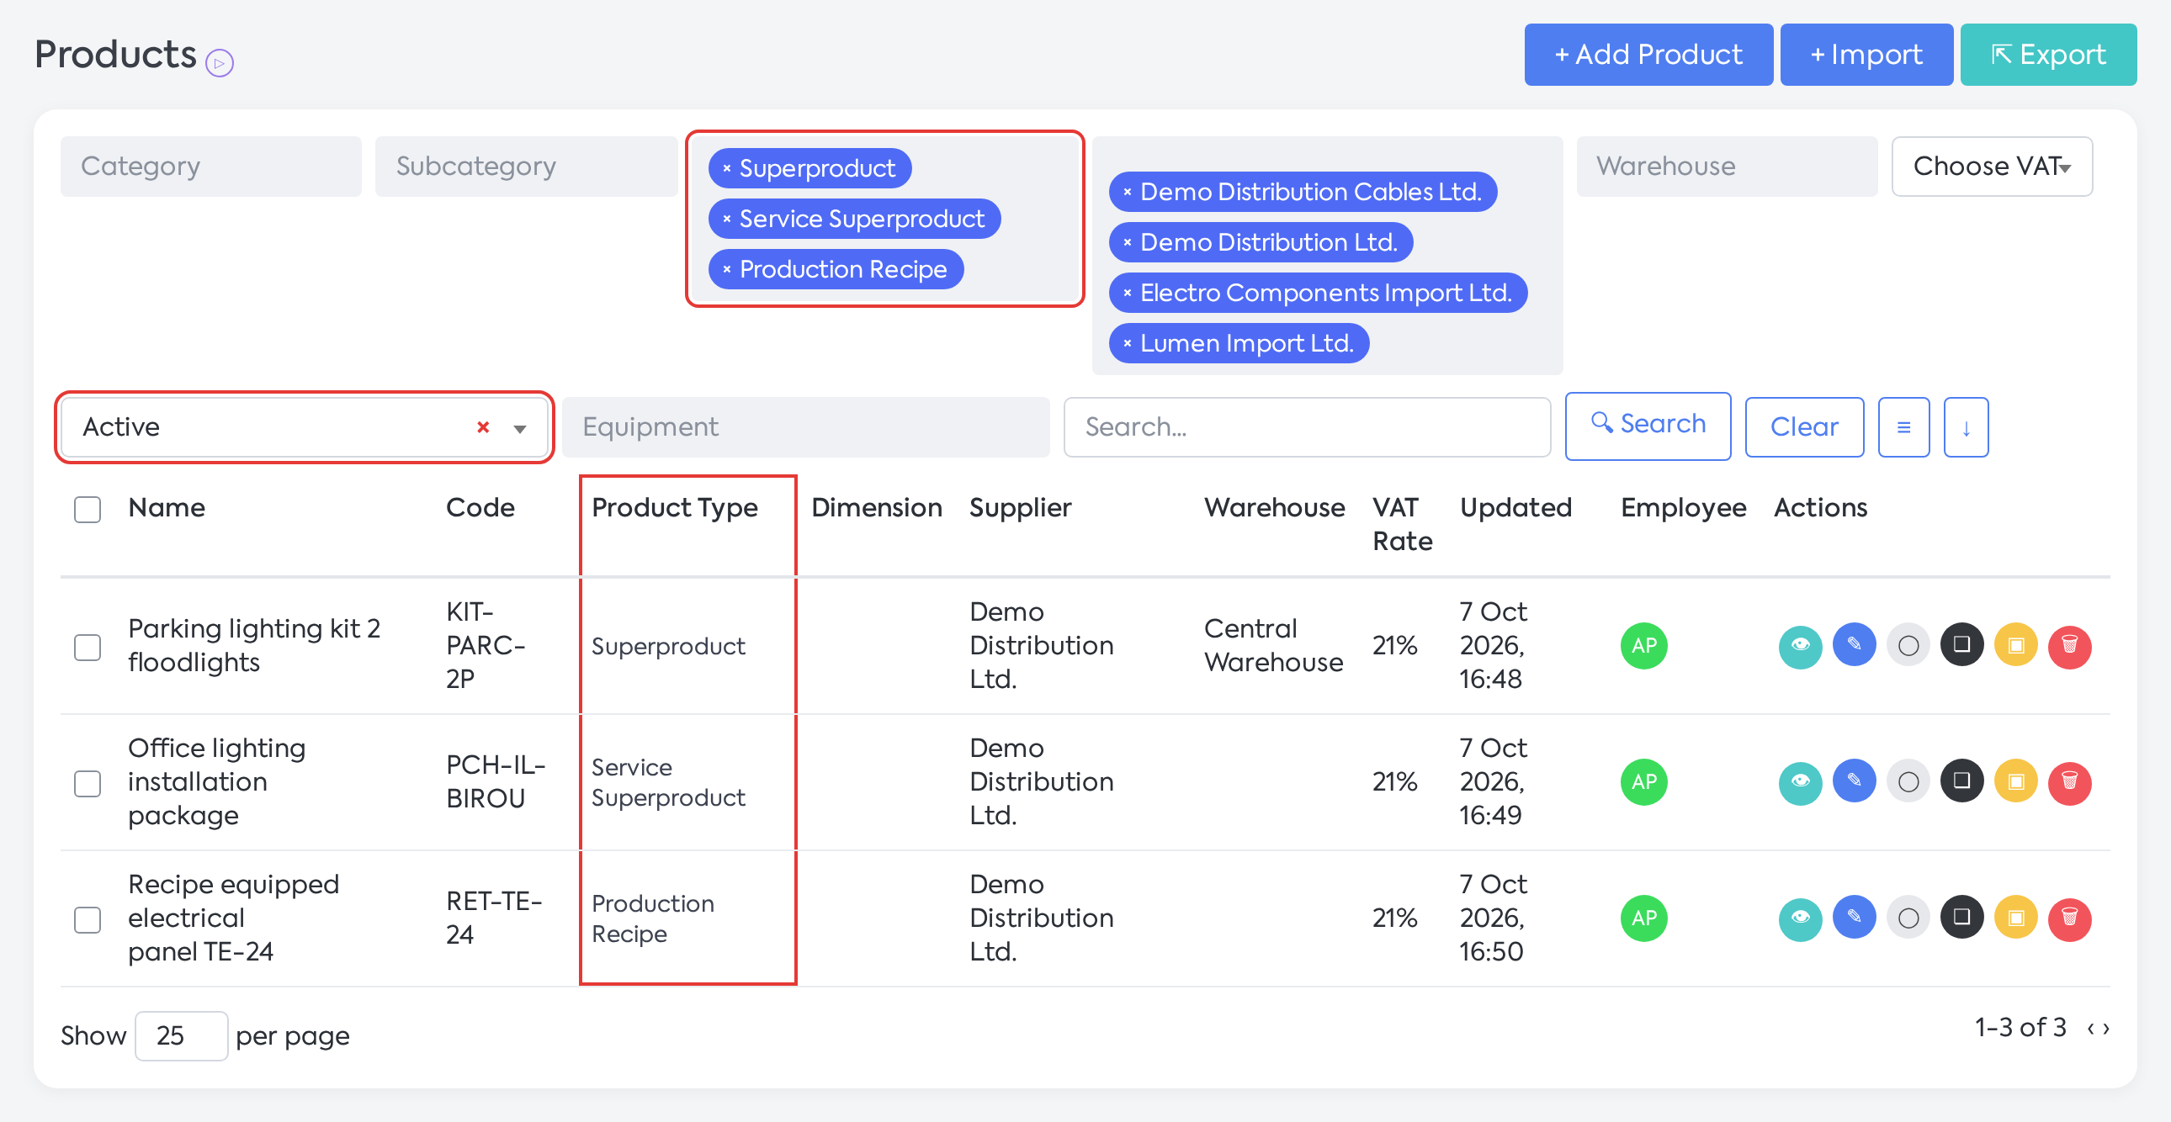The image size is (2171, 1122).
Task: Click the play tutorial icon next to Products
Action: coord(219,62)
